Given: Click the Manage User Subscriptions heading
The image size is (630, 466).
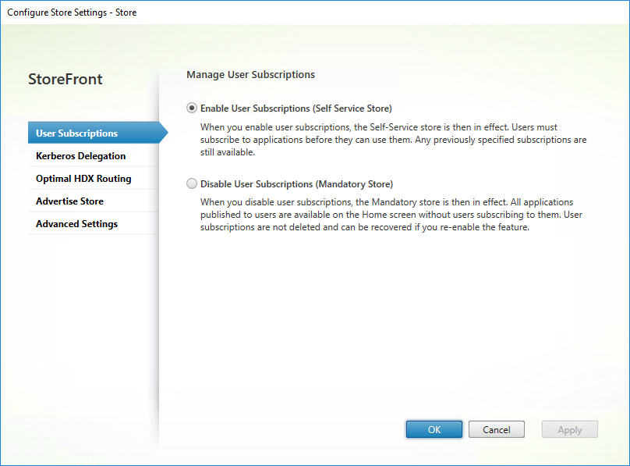Looking at the screenshot, I should coord(250,75).
